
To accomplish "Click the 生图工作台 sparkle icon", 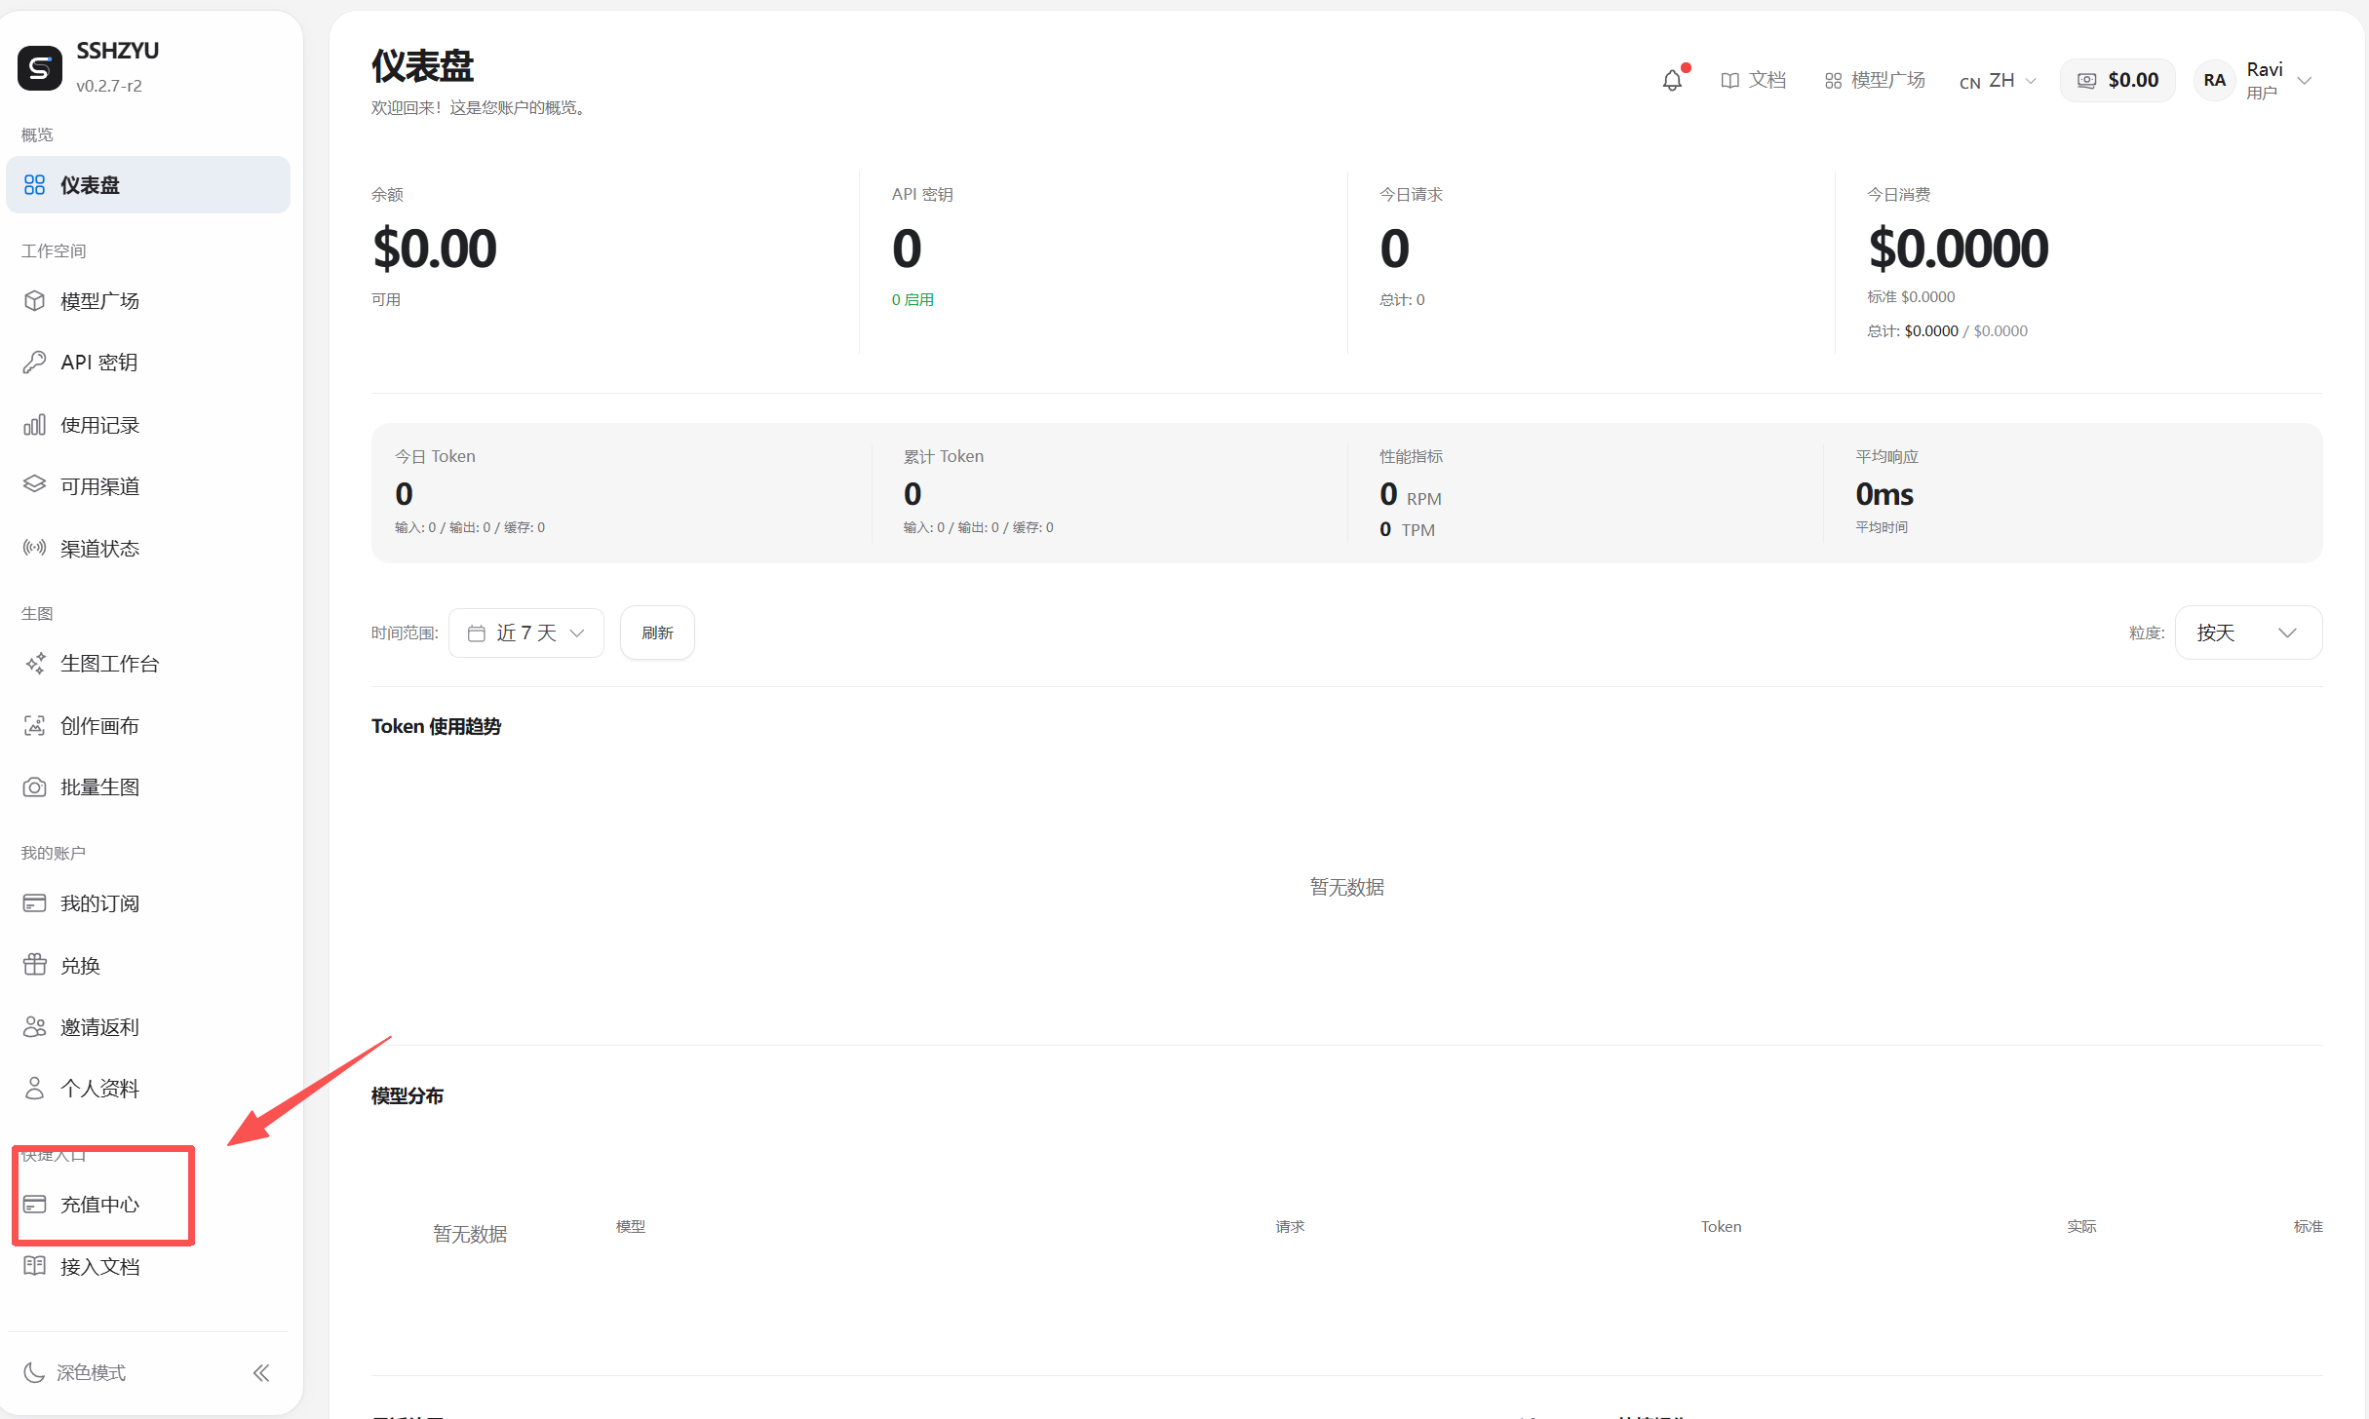I will [35, 664].
